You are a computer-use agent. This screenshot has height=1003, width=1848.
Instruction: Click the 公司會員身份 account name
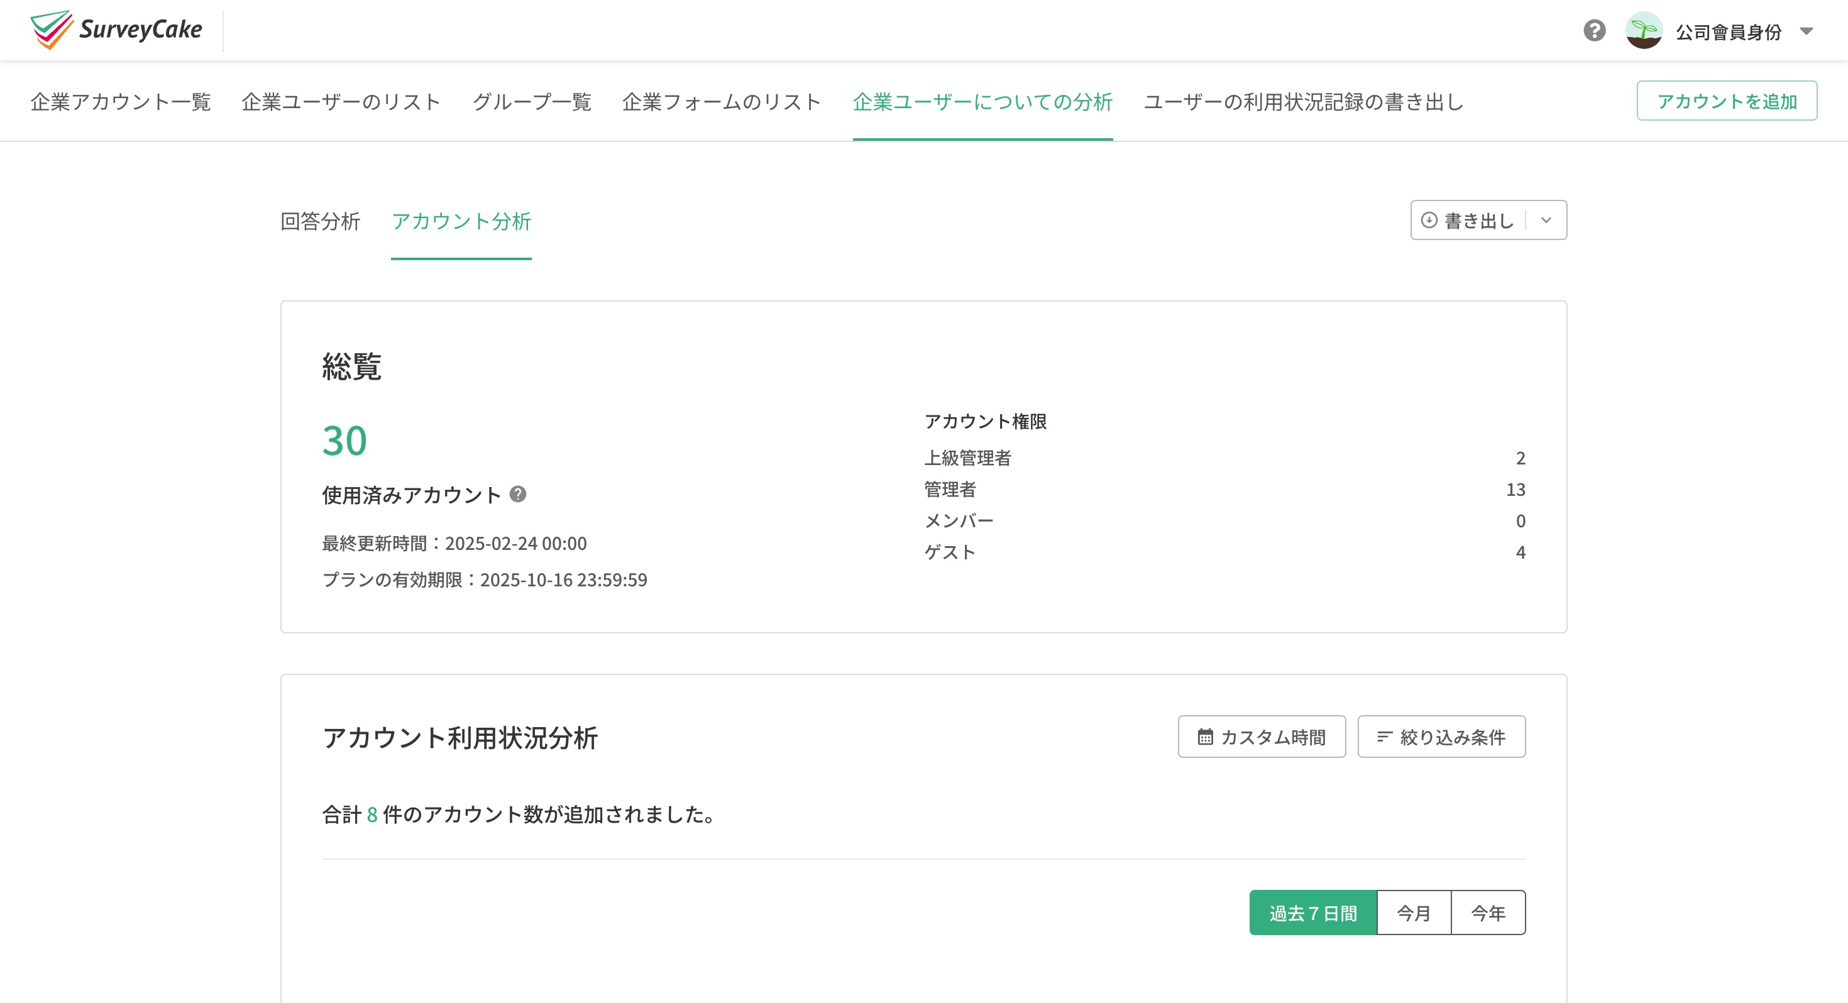click(1728, 31)
